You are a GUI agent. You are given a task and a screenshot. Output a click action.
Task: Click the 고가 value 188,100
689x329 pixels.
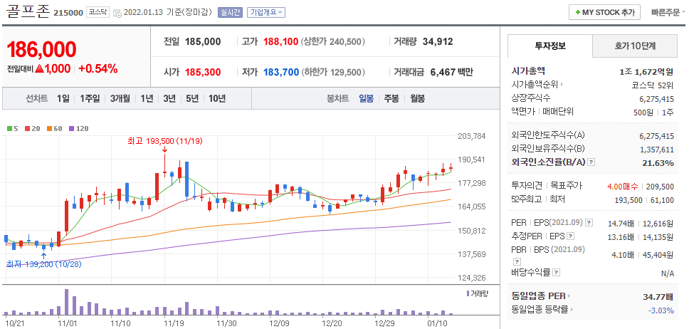point(280,42)
